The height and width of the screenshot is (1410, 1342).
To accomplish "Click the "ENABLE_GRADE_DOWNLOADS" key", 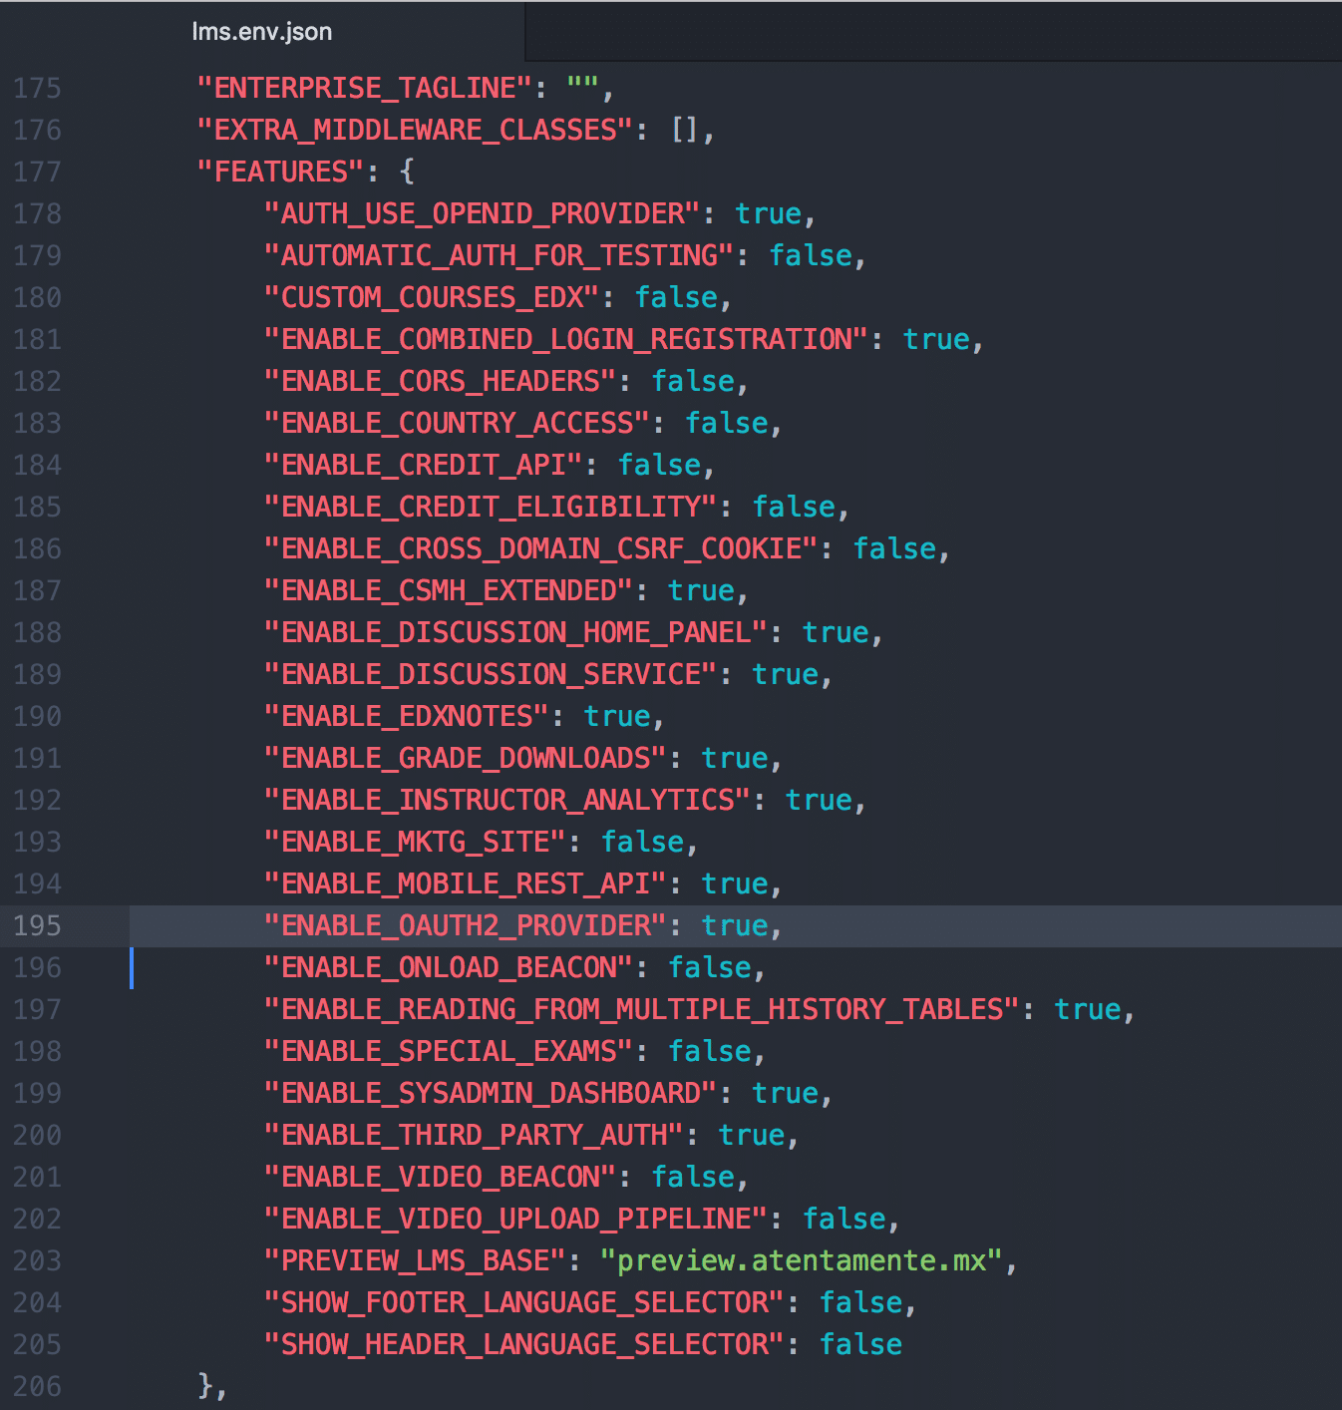I will point(467,758).
